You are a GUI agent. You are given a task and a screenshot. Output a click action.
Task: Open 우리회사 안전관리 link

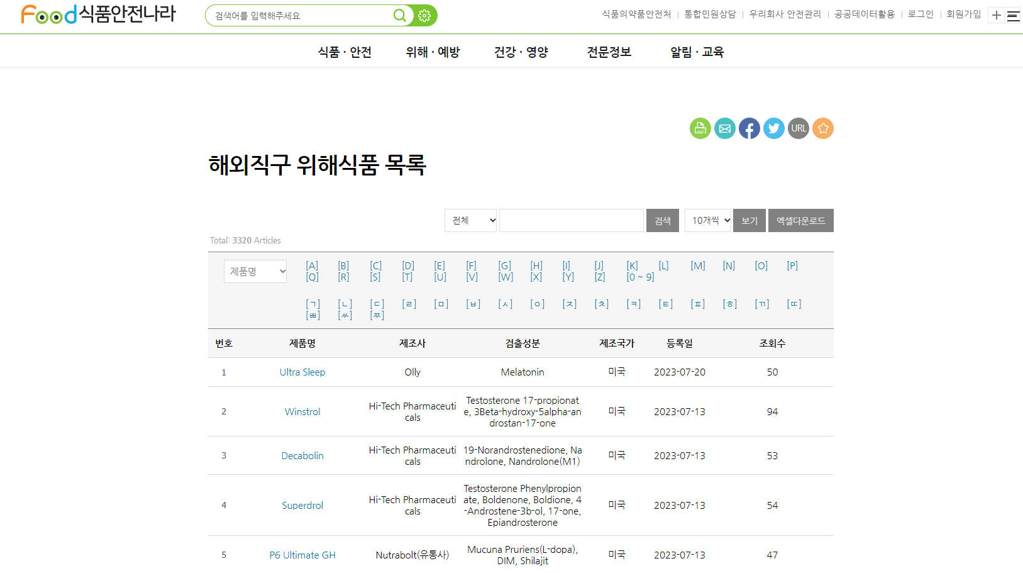point(785,14)
